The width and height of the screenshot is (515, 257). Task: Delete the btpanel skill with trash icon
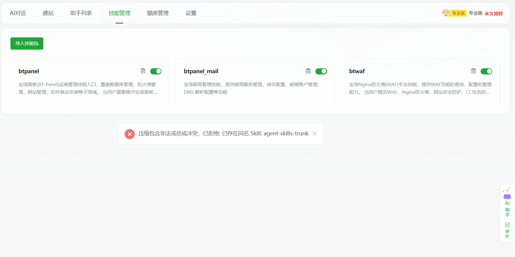pos(143,71)
